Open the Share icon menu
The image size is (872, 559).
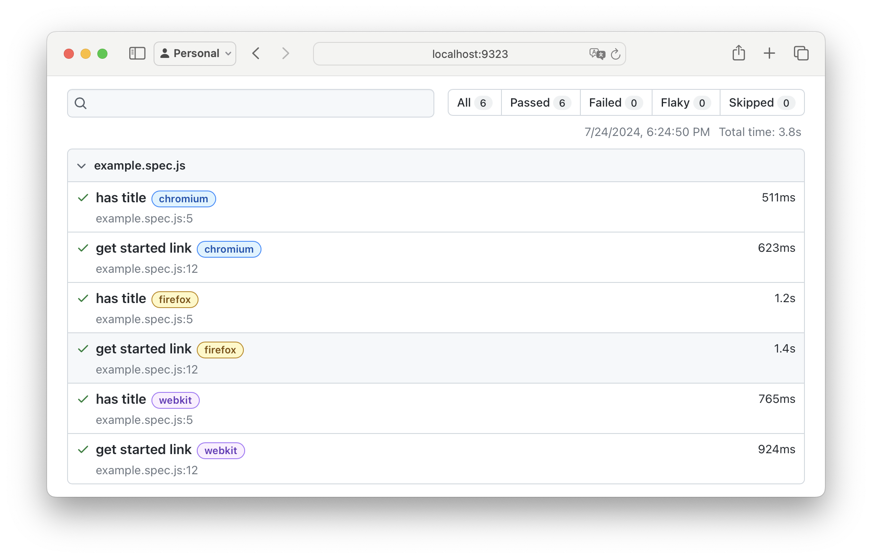tap(739, 53)
